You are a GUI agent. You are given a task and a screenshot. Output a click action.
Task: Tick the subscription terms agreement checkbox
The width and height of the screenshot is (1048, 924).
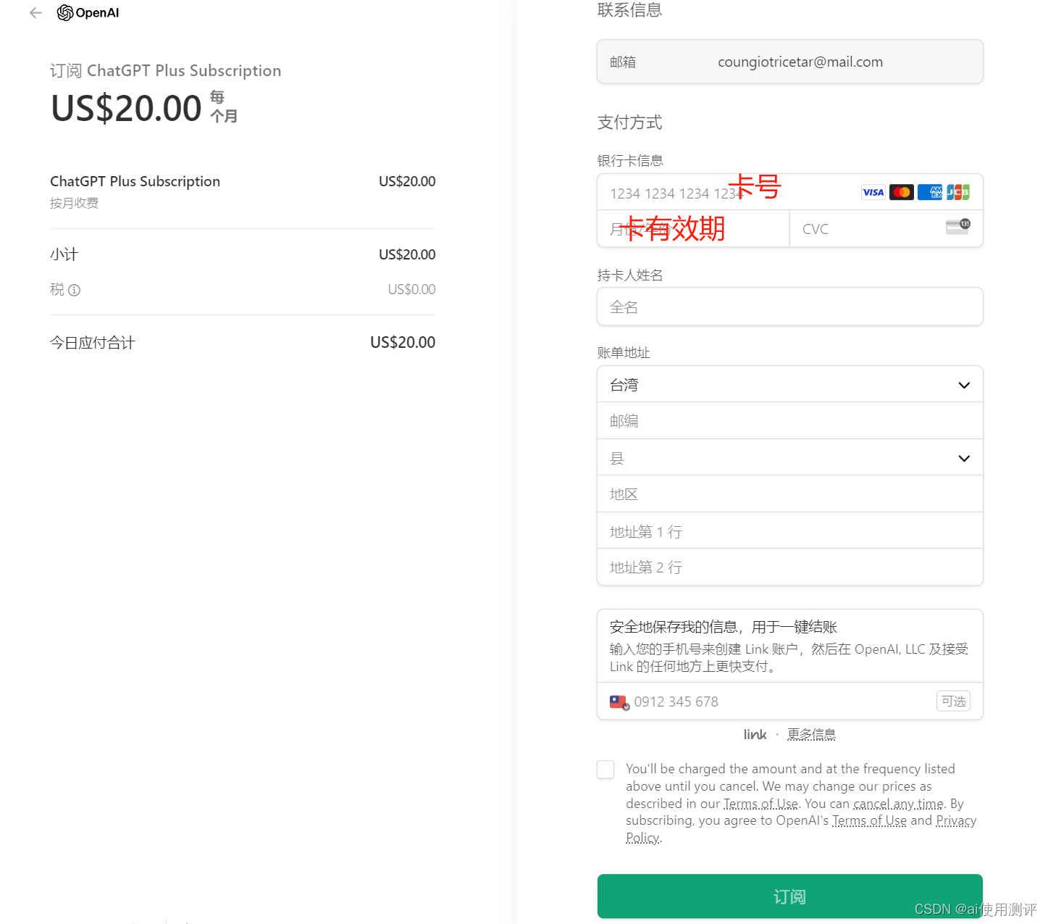tap(605, 770)
